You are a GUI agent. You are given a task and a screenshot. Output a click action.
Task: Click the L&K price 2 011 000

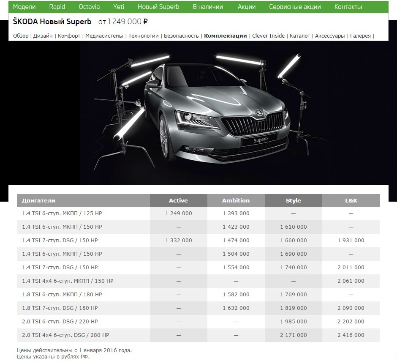coord(351,267)
